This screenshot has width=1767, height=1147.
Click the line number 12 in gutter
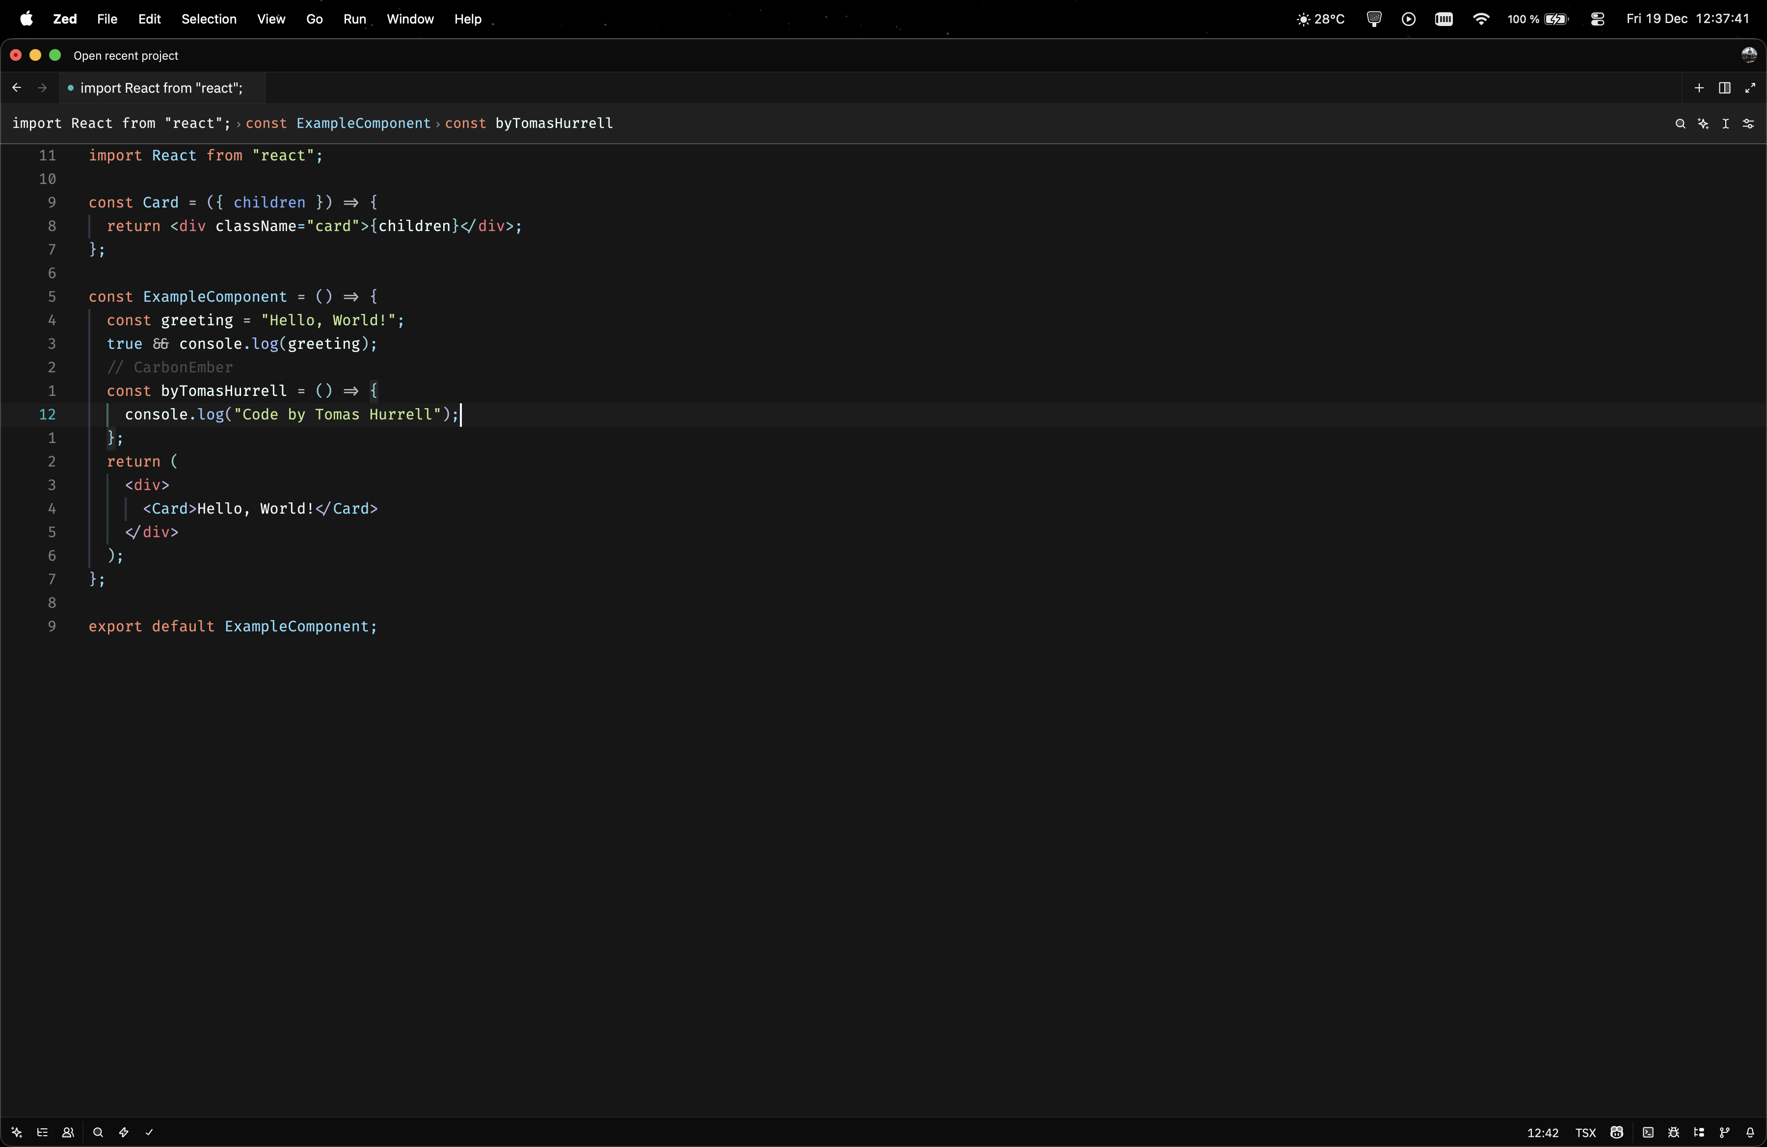pyautogui.click(x=47, y=415)
